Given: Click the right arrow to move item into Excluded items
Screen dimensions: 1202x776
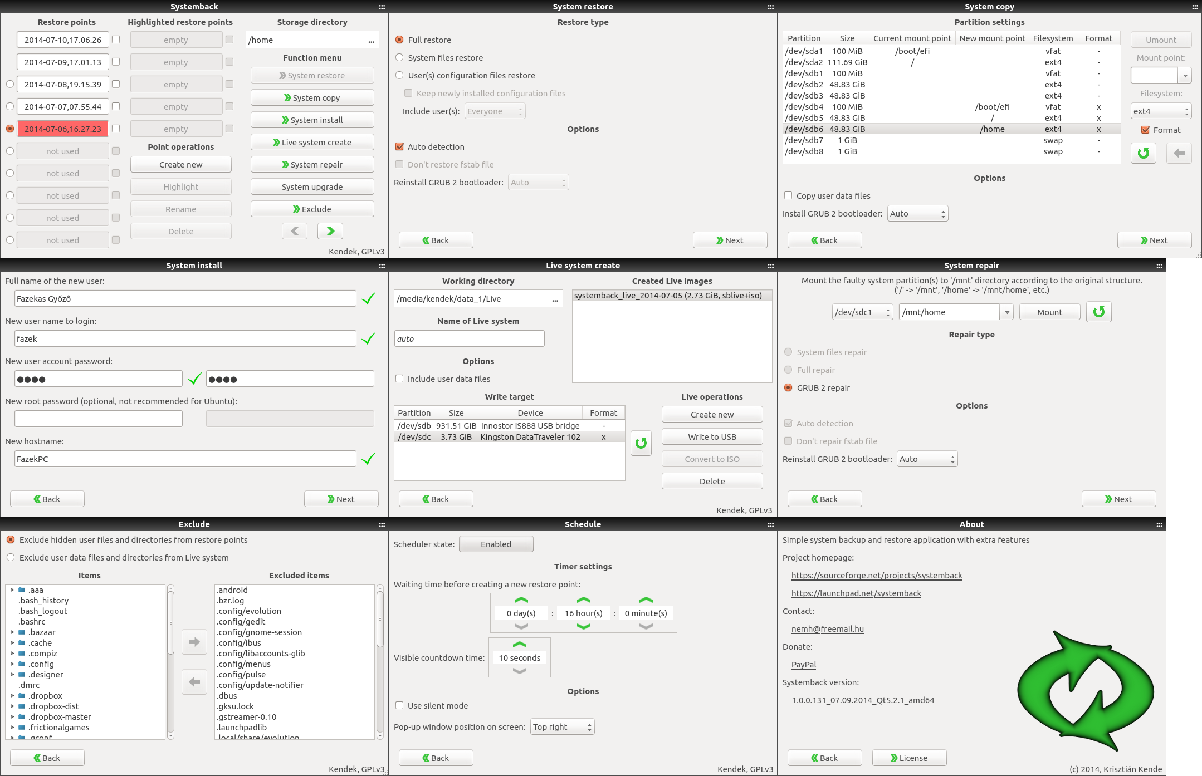Looking at the screenshot, I should coord(194,641).
